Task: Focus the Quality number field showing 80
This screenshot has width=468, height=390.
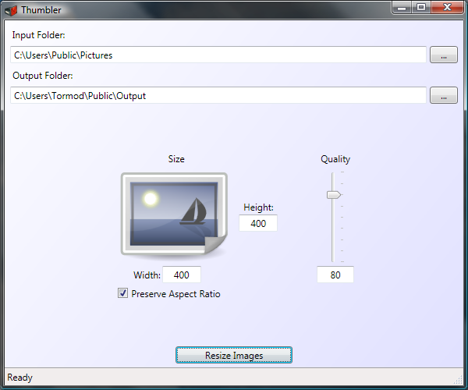Action: (x=335, y=275)
